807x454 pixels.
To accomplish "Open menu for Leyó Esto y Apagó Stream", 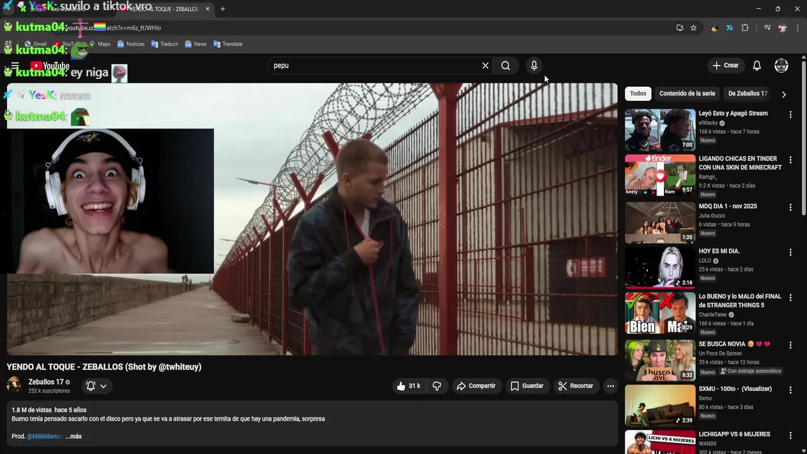I will click(x=790, y=115).
